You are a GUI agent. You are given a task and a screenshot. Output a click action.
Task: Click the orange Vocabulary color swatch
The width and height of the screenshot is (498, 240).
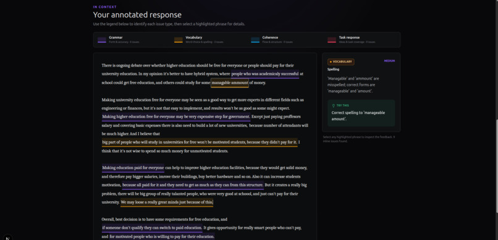point(178,40)
